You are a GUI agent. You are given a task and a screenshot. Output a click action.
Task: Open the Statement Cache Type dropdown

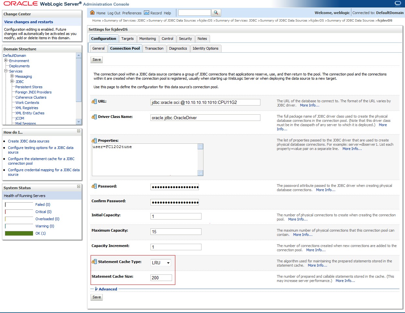coord(161,263)
